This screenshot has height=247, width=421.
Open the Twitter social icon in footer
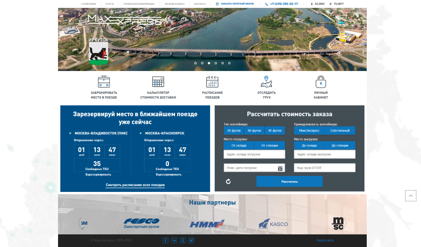coord(191,240)
